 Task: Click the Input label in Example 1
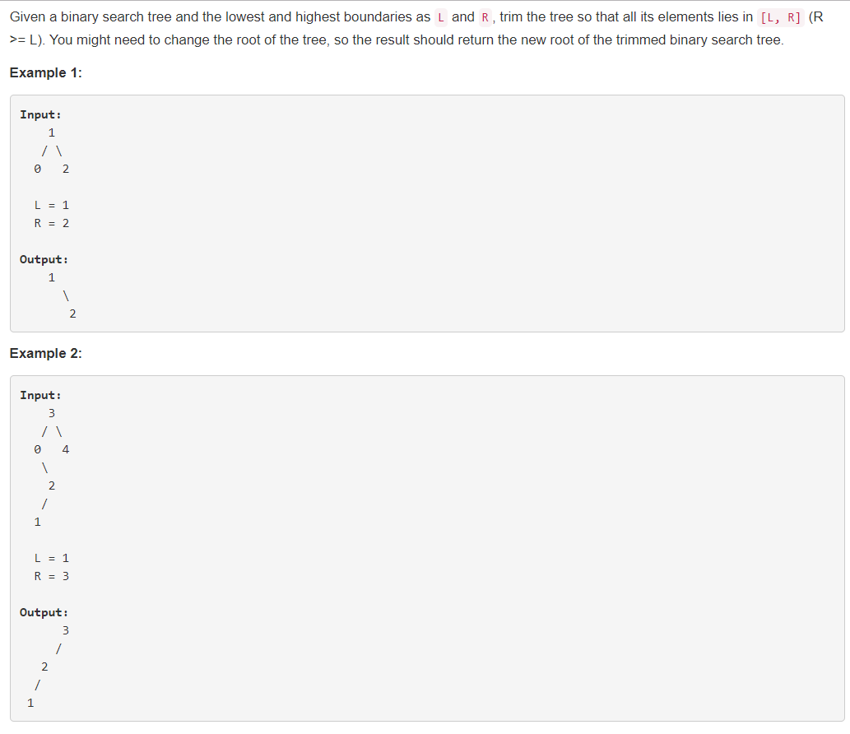pos(40,114)
